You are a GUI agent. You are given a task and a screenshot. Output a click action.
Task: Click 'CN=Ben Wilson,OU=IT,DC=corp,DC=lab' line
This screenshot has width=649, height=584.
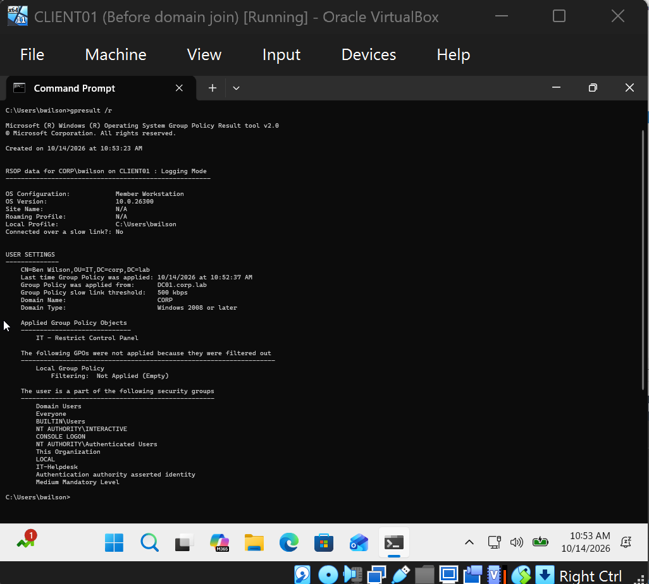click(x=85, y=270)
